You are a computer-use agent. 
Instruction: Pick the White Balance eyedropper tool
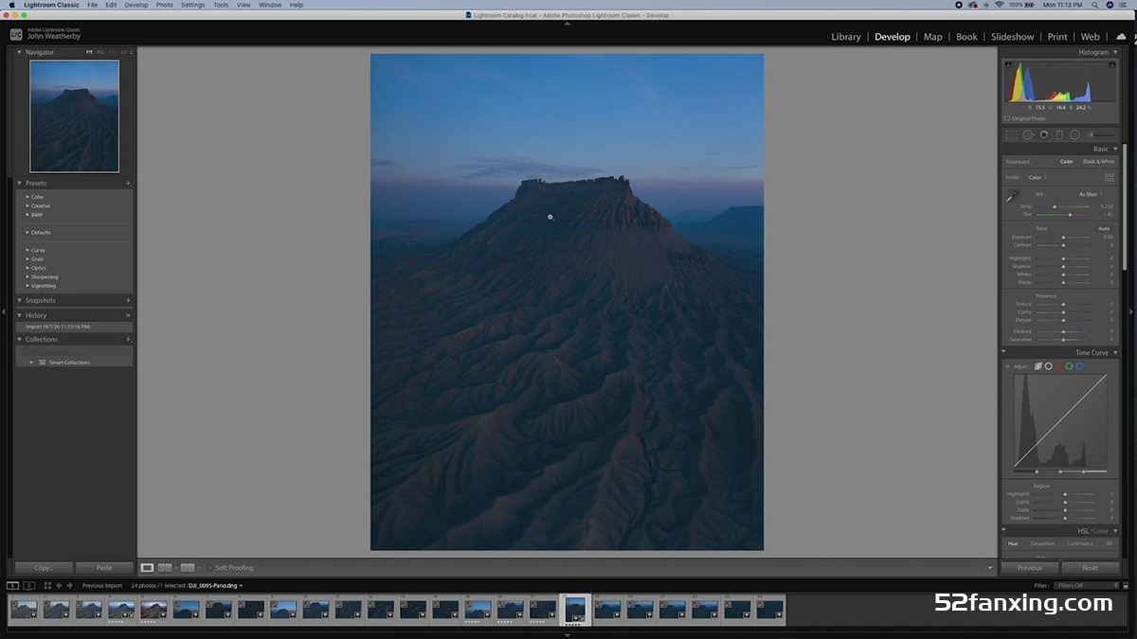click(x=1013, y=196)
